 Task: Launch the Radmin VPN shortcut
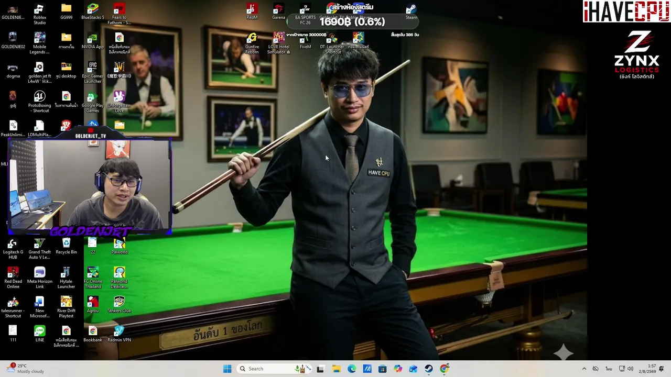[120, 334]
